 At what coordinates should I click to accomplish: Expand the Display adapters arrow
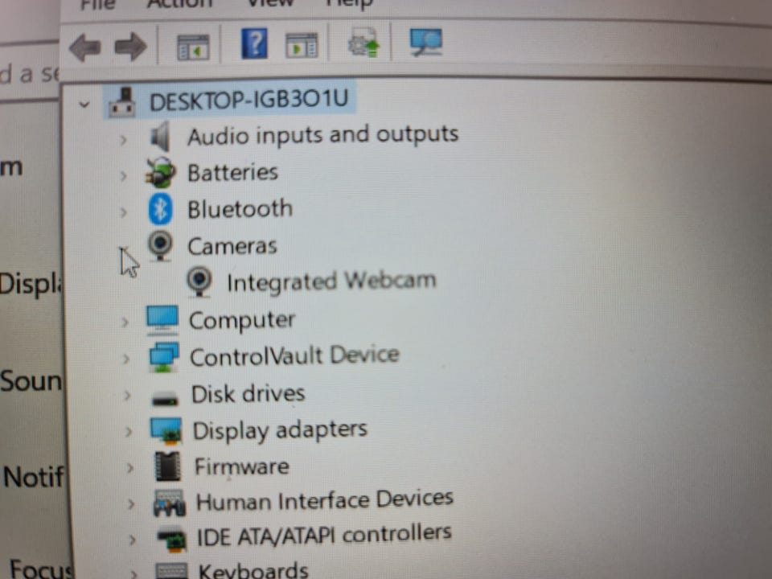pyautogui.click(x=129, y=431)
